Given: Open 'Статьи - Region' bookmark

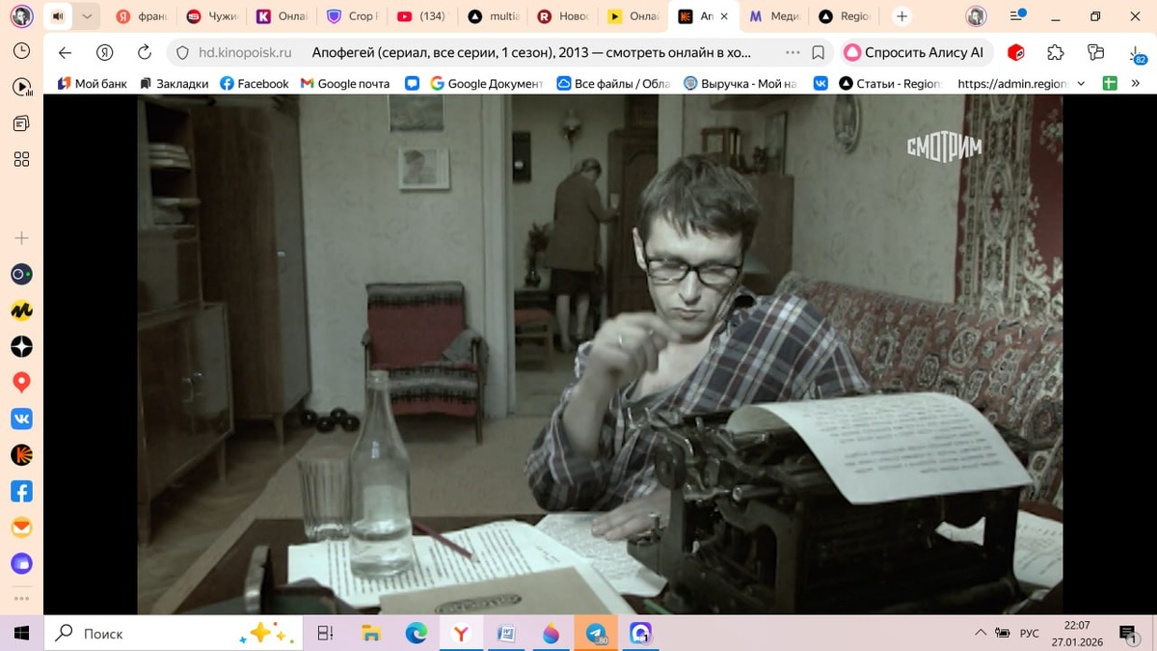Looking at the screenshot, I should click(889, 84).
